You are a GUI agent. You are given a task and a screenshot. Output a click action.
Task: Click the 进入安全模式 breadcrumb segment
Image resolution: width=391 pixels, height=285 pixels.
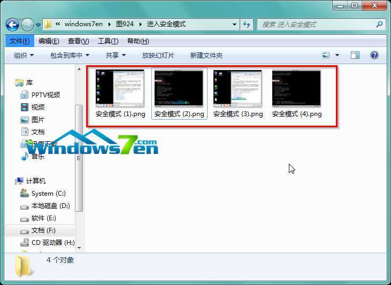(166, 24)
